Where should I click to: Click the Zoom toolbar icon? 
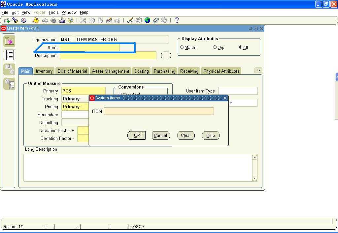coord(139,20)
